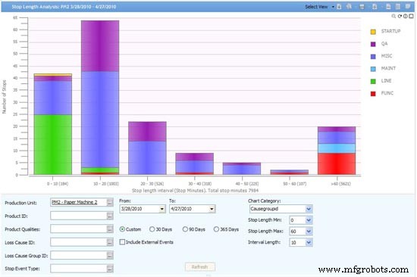Click the '20 - 30 (526)' axis label
Screen dimensions: 417x277
pyautogui.click(x=152, y=184)
